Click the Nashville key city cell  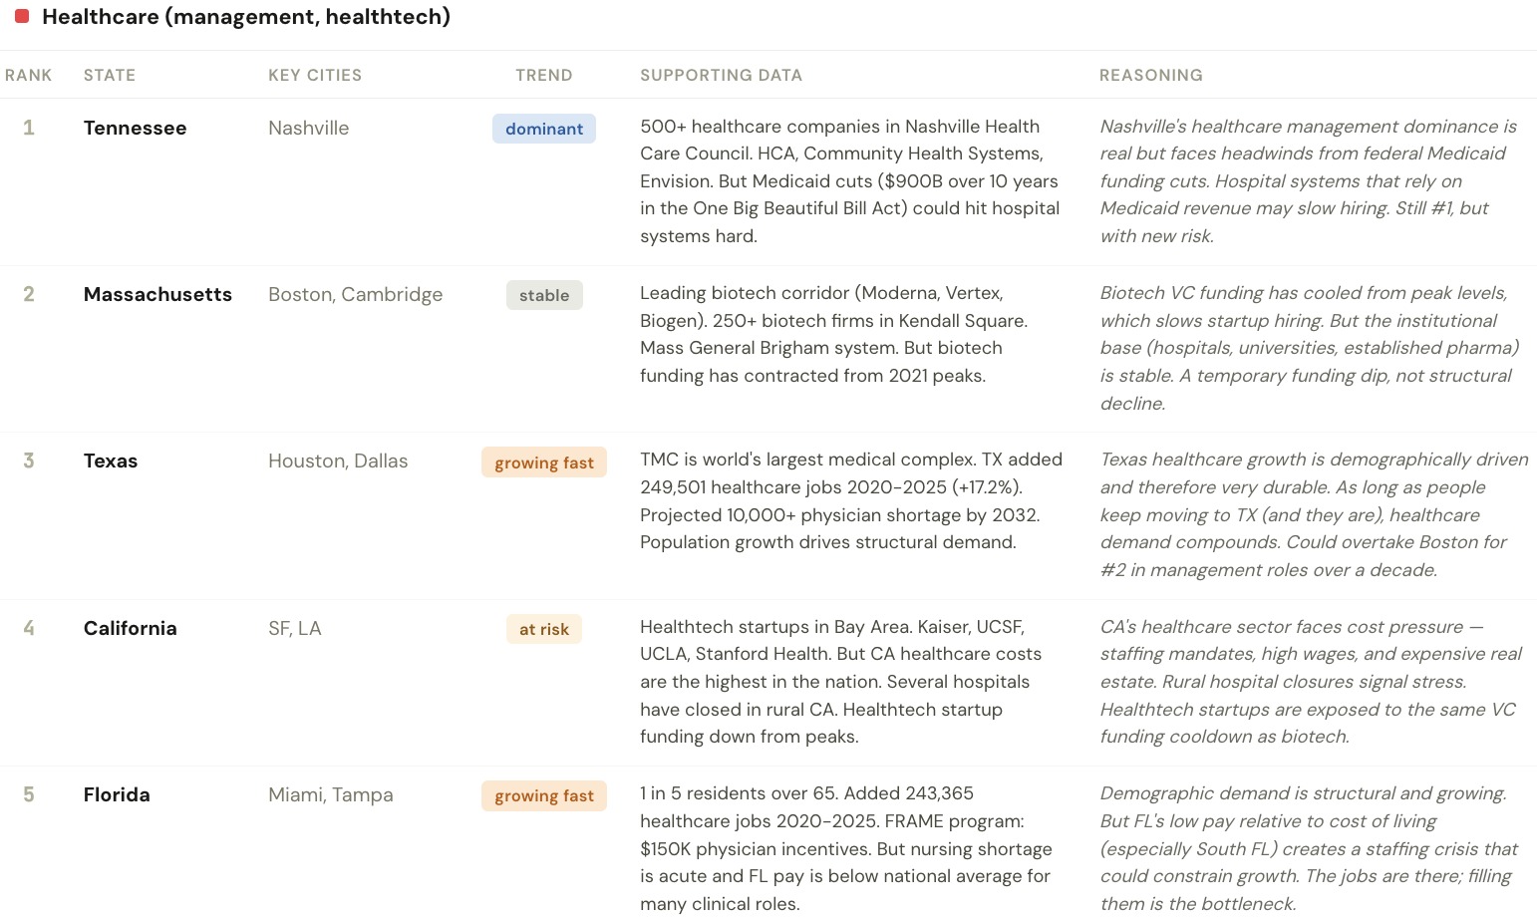click(x=308, y=128)
